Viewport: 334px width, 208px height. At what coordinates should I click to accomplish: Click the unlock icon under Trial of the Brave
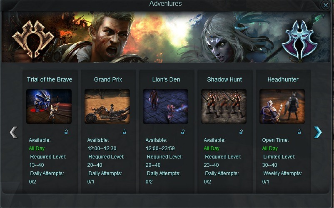pos(66,132)
